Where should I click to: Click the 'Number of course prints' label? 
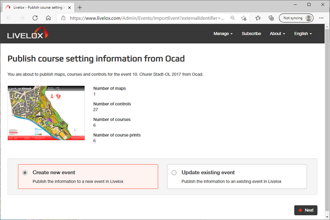pyautogui.click(x=117, y=135)
